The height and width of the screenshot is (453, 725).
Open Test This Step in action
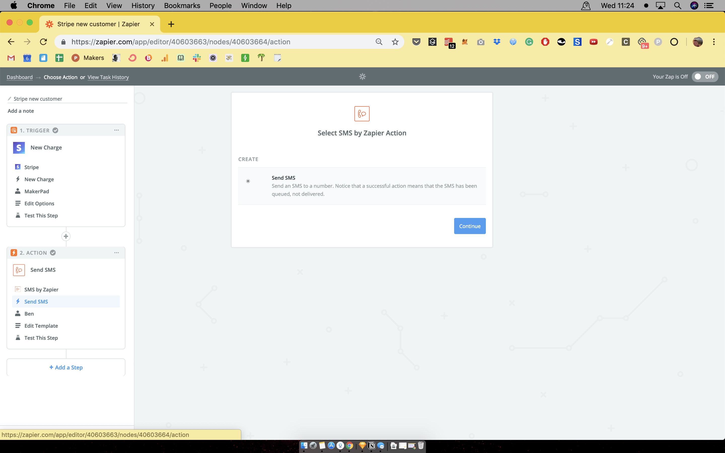(66, 338)
